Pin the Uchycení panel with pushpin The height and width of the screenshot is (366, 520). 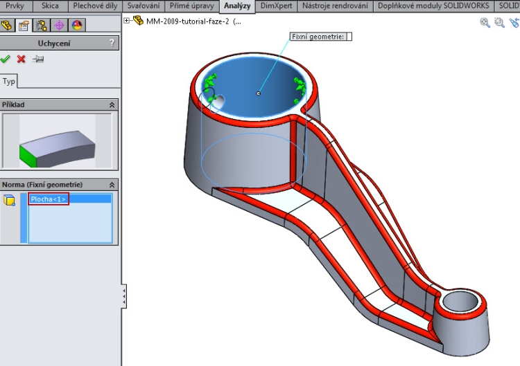(x=38, y=59)
